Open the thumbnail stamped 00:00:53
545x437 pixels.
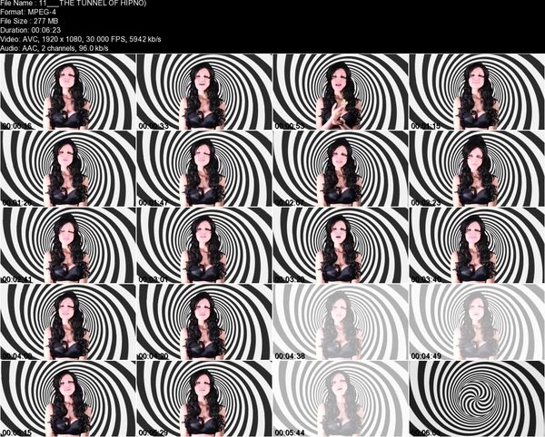pos(341,92)
